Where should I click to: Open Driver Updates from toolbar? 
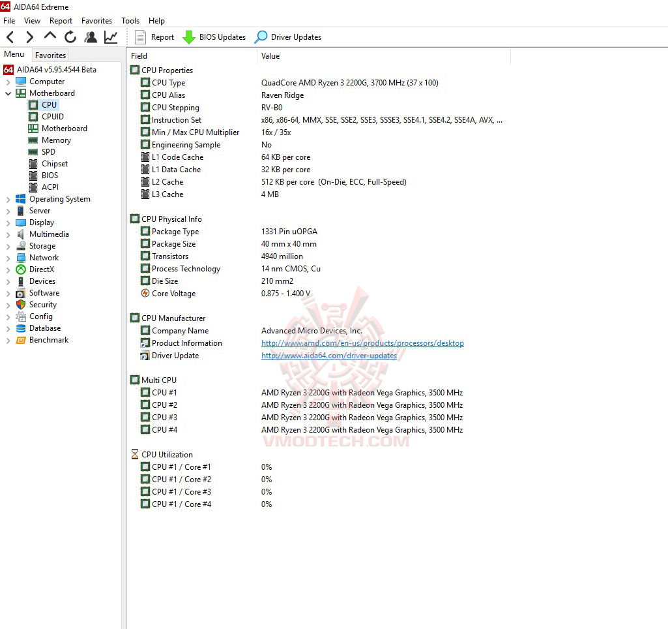pos(288,38)
